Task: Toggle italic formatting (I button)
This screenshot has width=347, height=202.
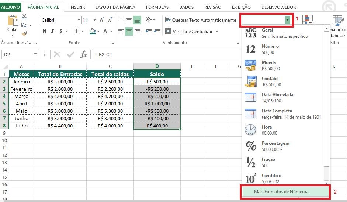Action: [x=53, y=31]
